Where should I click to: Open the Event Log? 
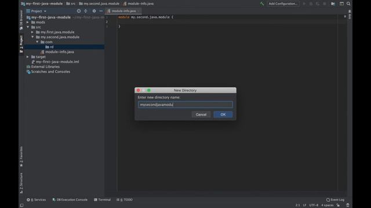(335, 200)
